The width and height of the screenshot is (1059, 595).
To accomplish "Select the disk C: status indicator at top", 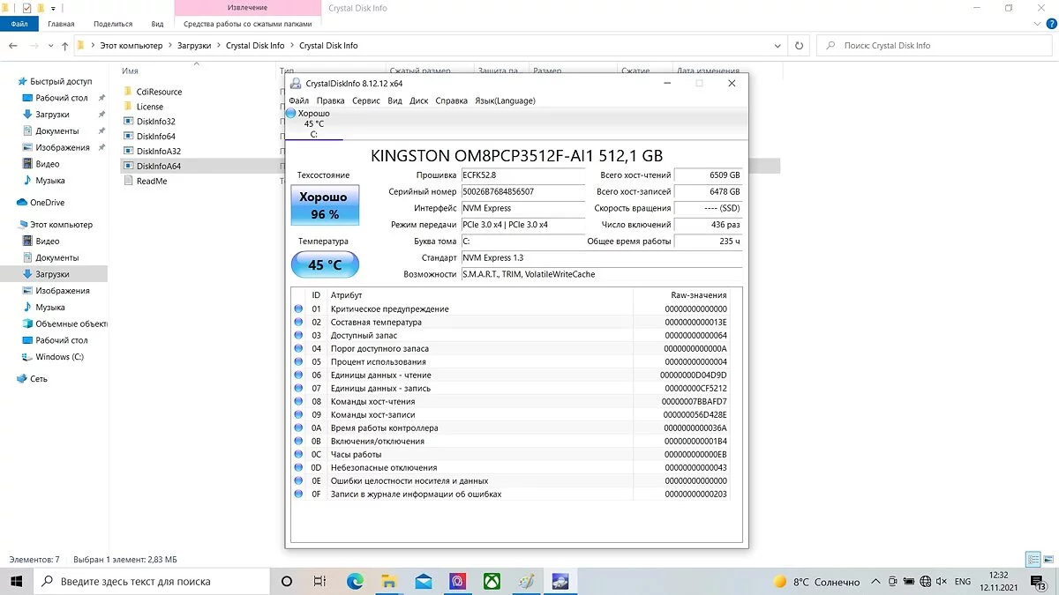I will tap(313, 123).
